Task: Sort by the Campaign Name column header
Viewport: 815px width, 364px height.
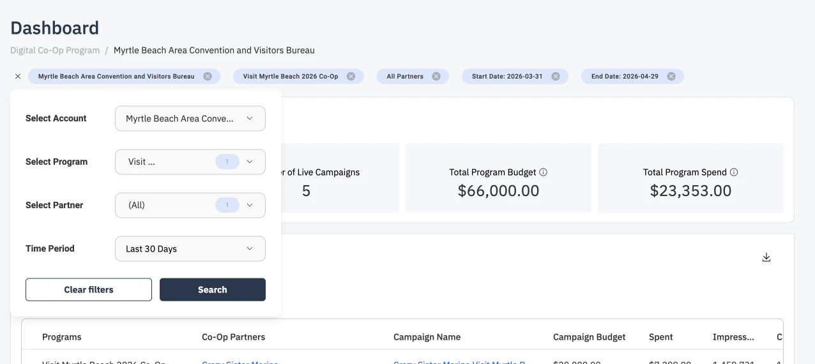Action: (x=427, y=337)
